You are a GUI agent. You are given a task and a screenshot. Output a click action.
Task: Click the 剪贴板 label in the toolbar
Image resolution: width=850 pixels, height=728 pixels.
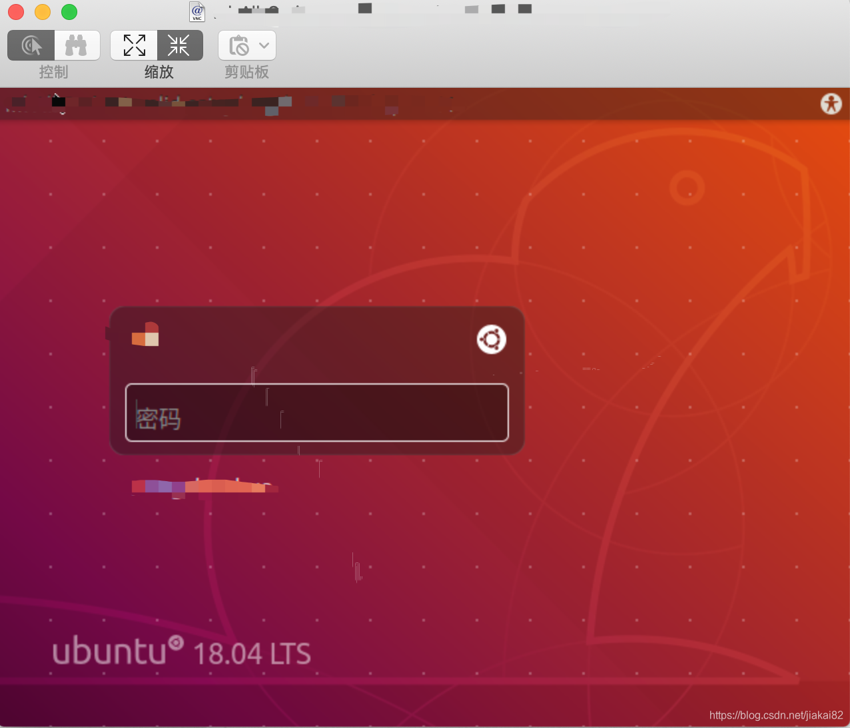(x=246, y=72)
